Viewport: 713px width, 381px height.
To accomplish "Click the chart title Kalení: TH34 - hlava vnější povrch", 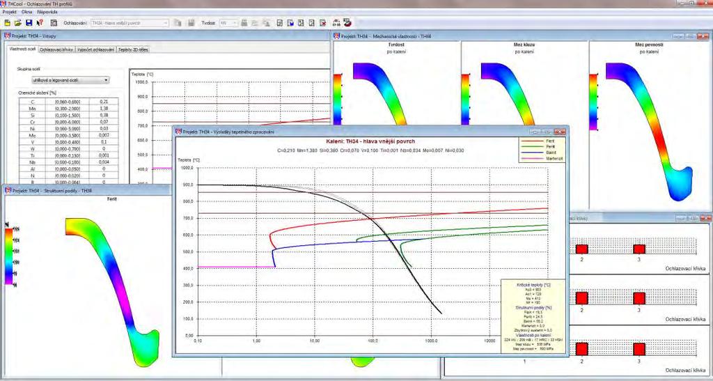I will point(370,141).
